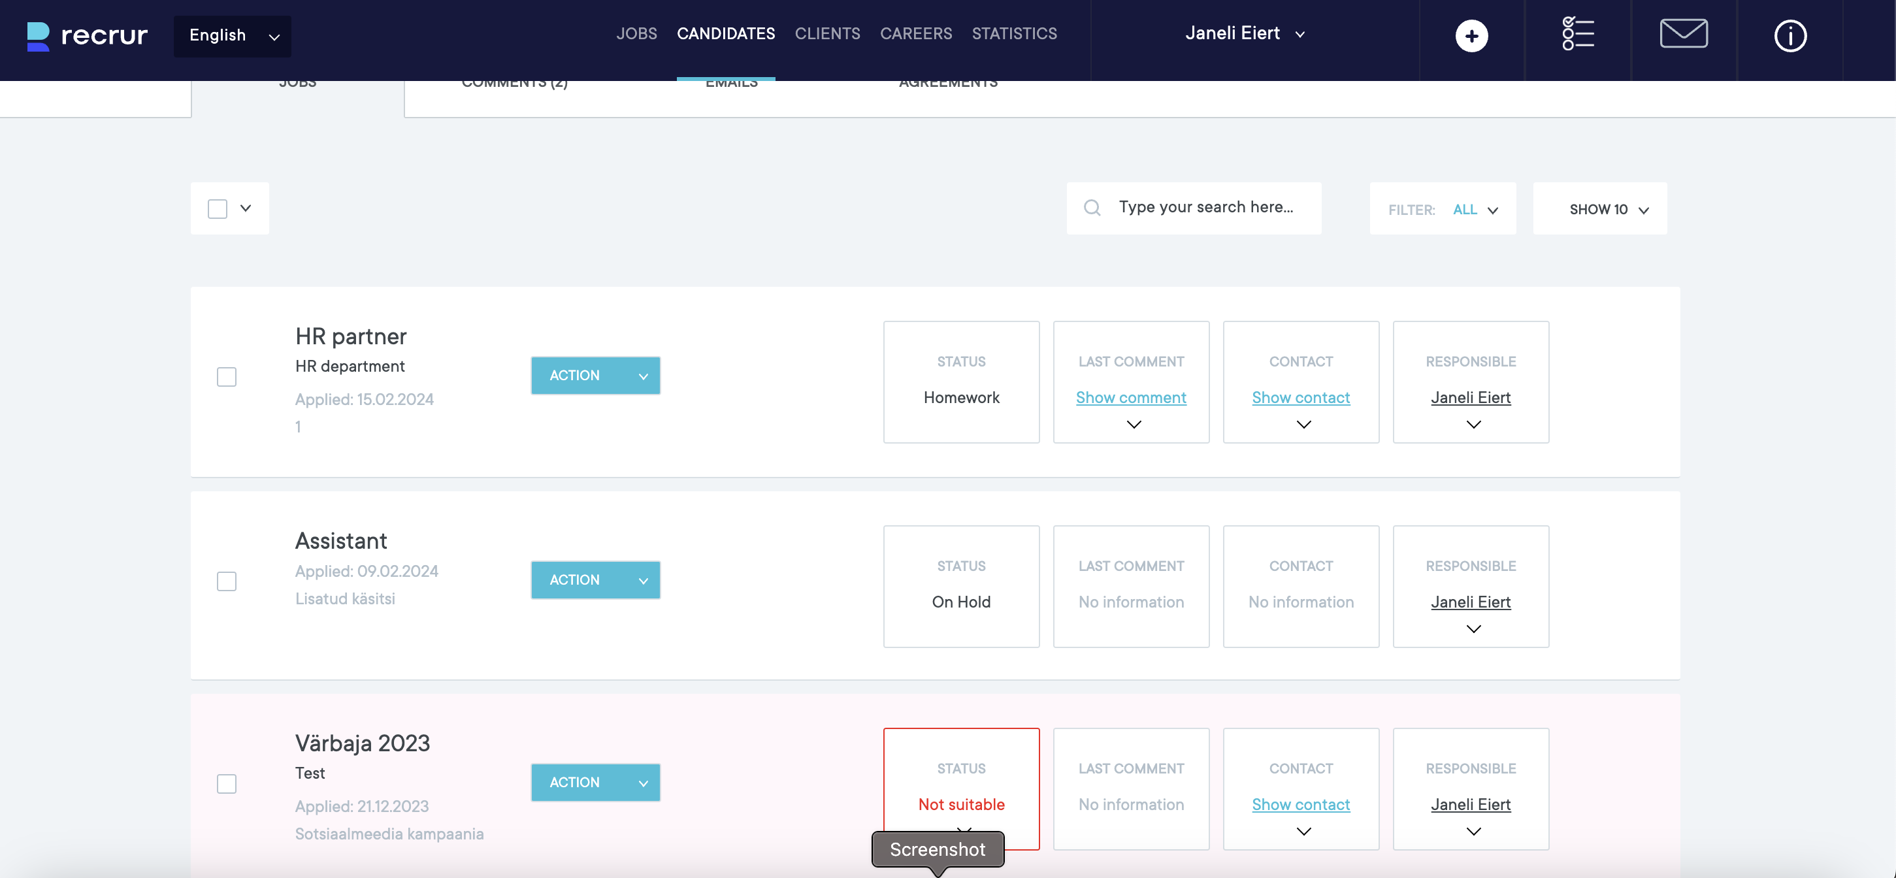Expand chevron under Assistant responsible Janeli Eiert
The height and width of the screenshot is (878, 1896).
tap(1473, 628)
